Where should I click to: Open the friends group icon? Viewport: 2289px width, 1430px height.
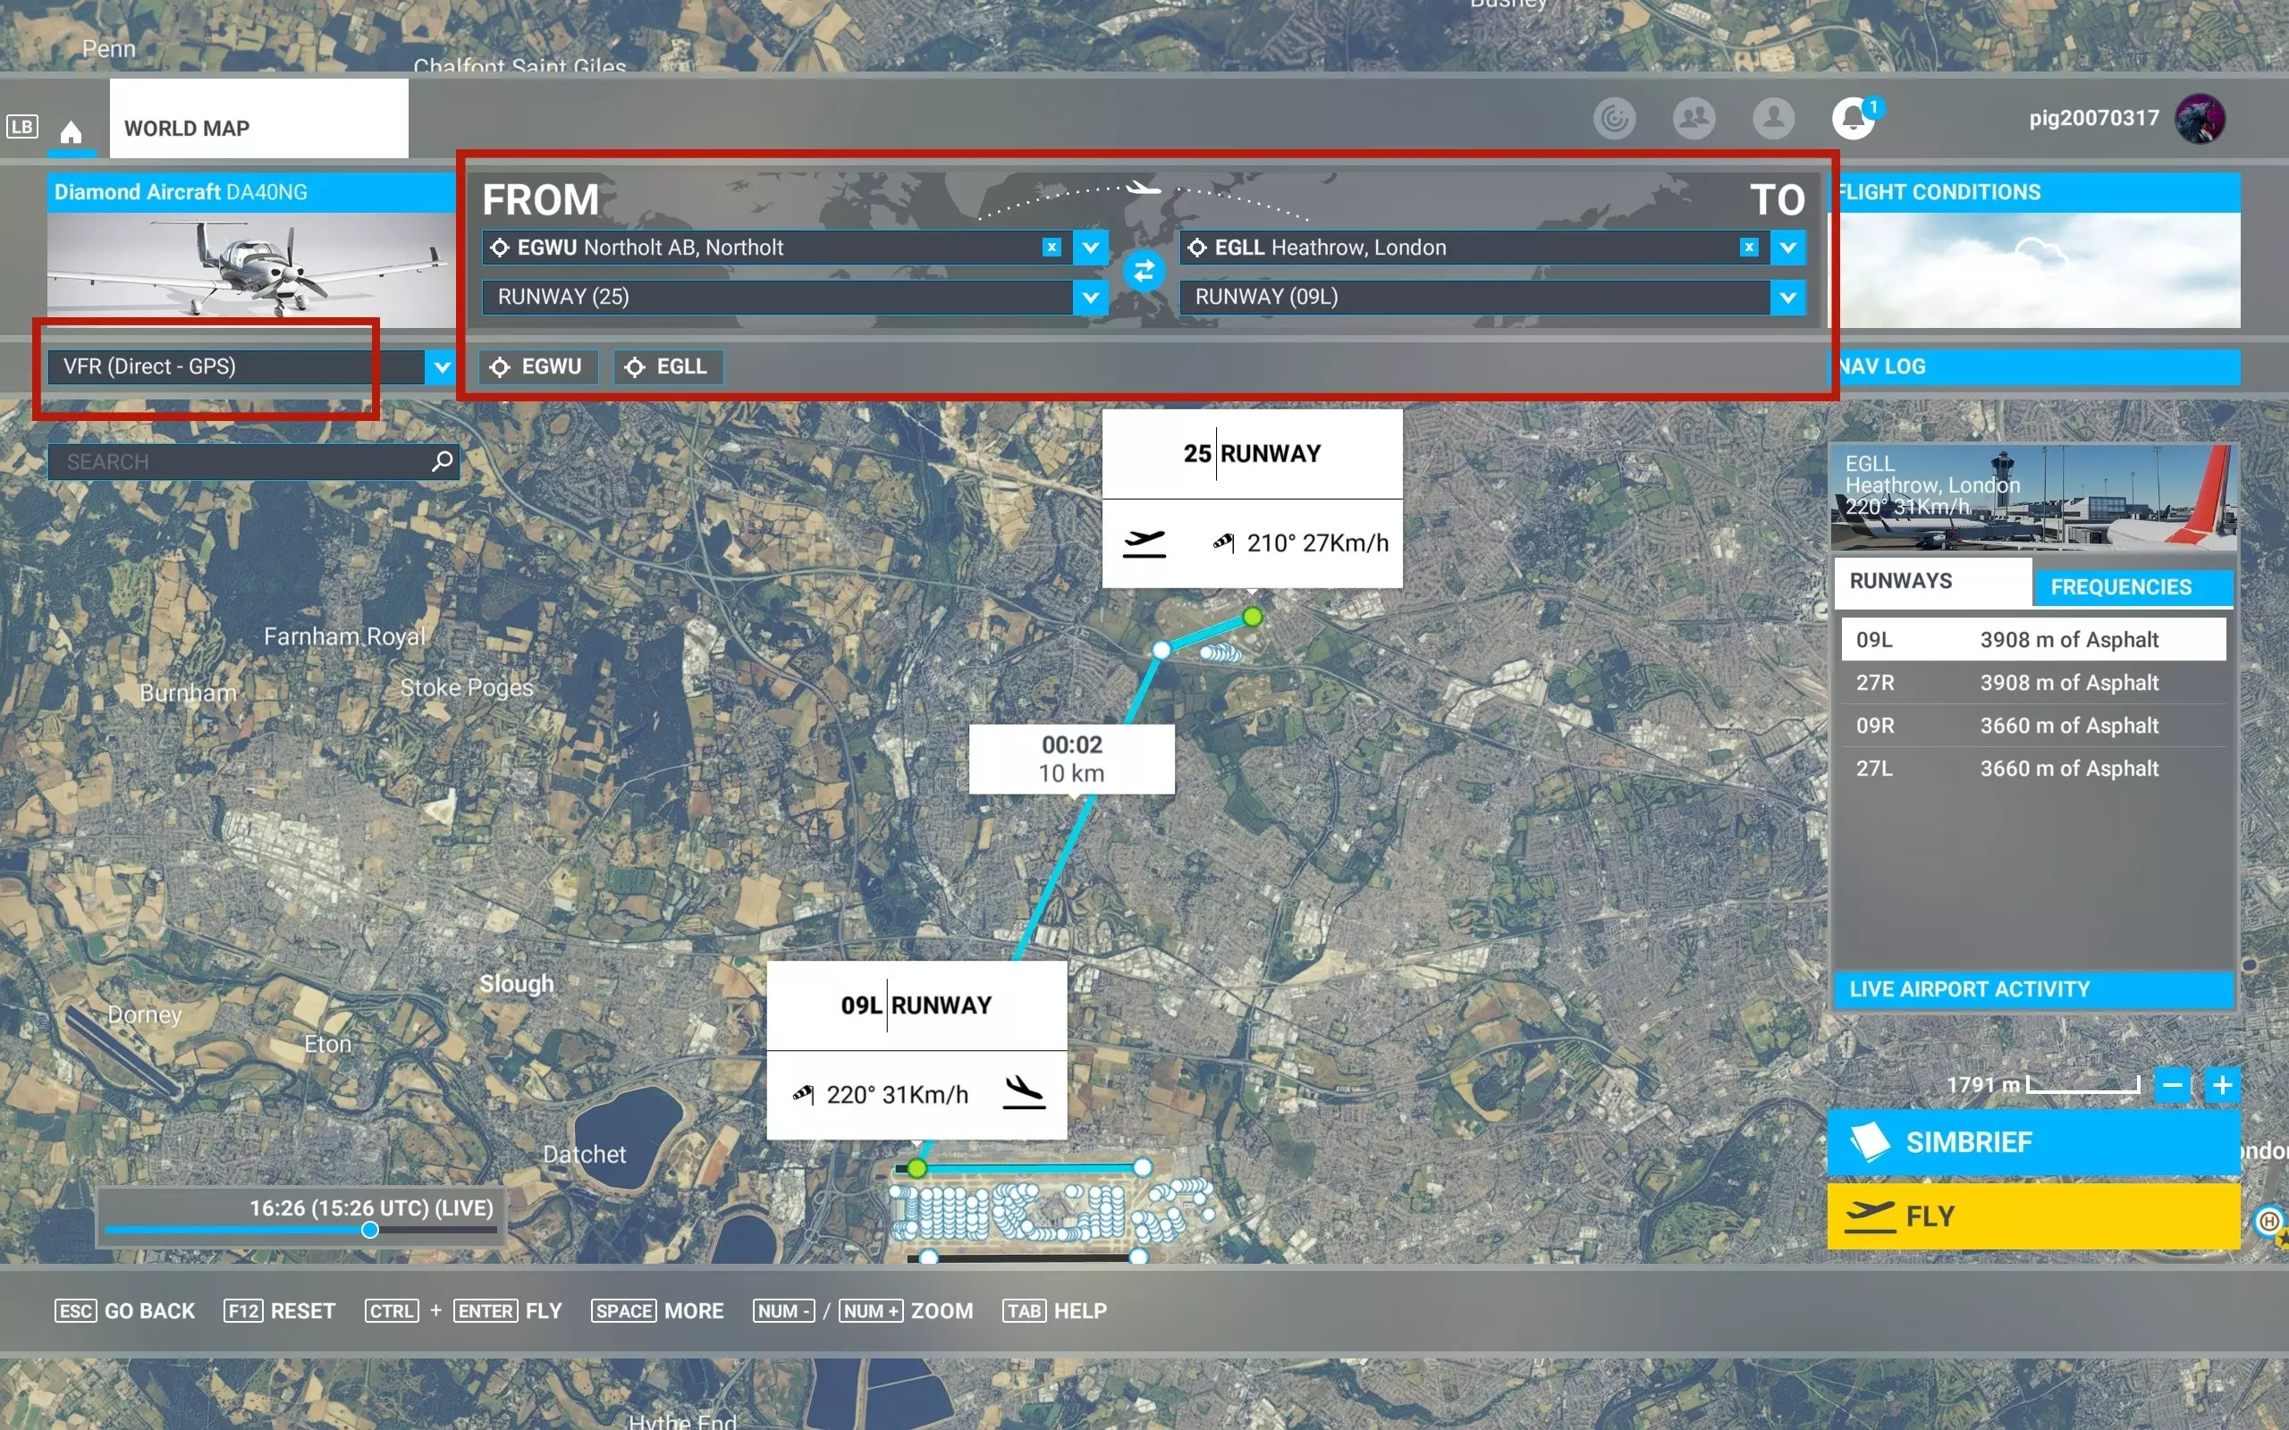click(x=1694, y=119)
